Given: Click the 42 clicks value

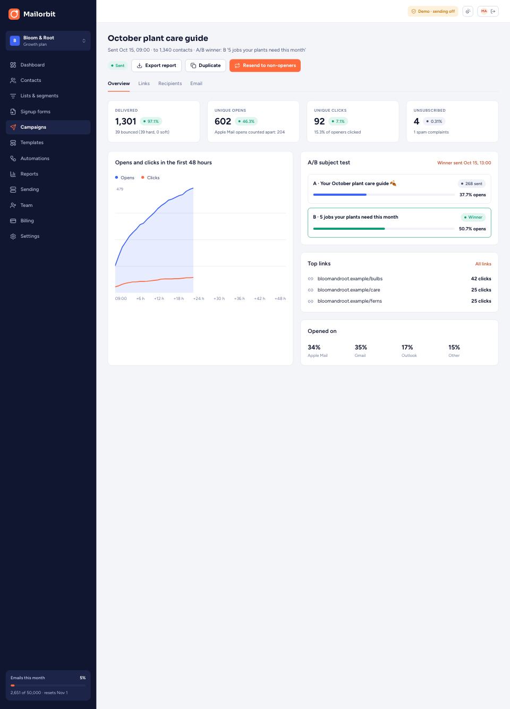Looking at the screenshot, I should click(x=481, y=279).
